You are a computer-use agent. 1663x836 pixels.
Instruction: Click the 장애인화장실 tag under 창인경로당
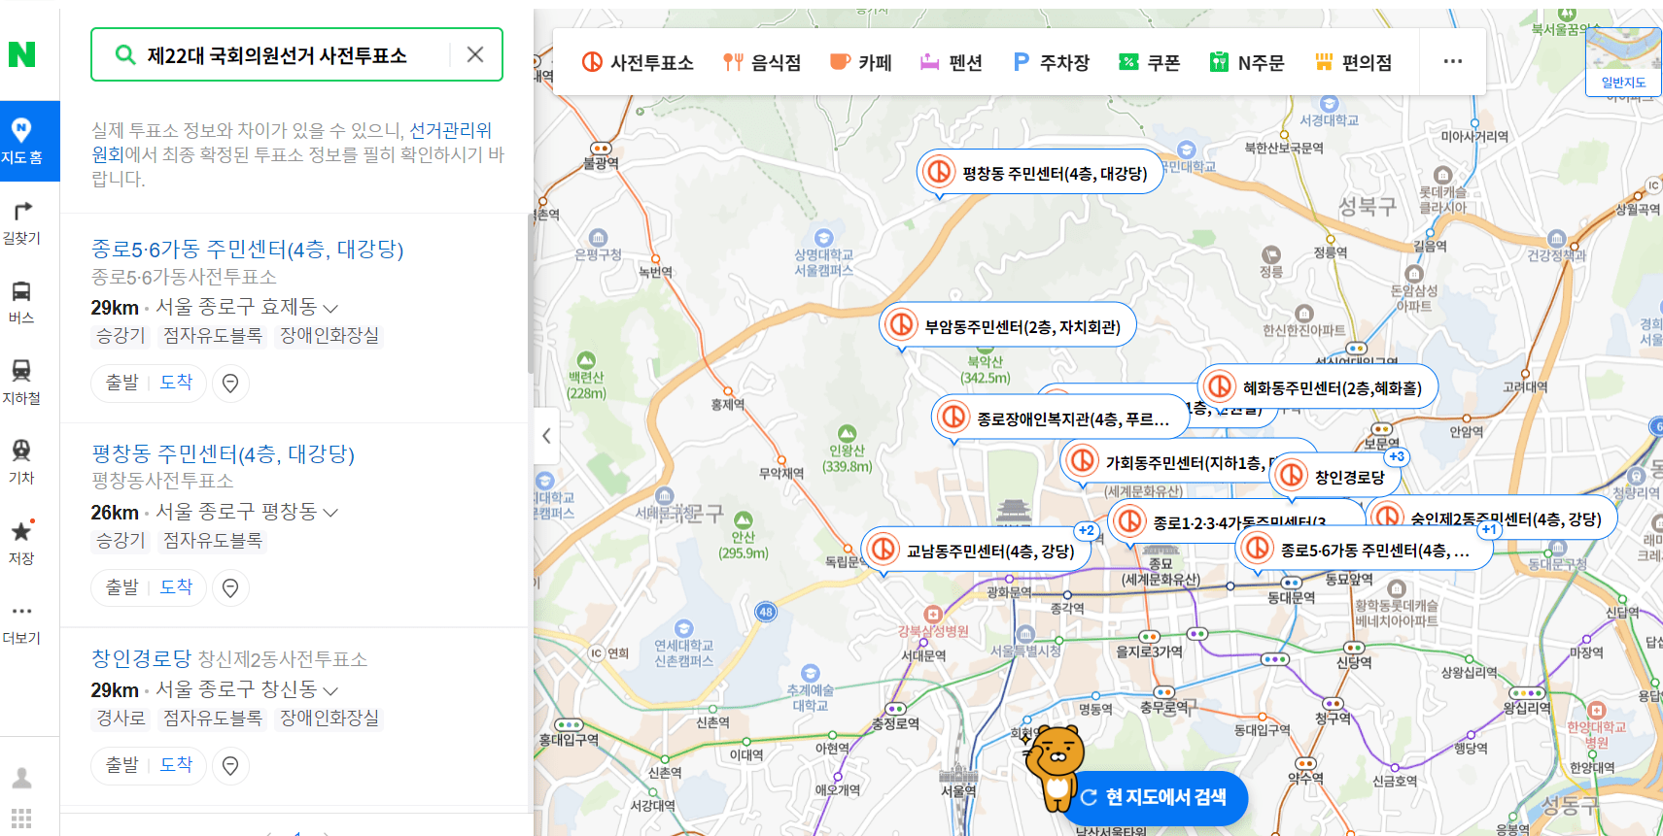point(329,719)
